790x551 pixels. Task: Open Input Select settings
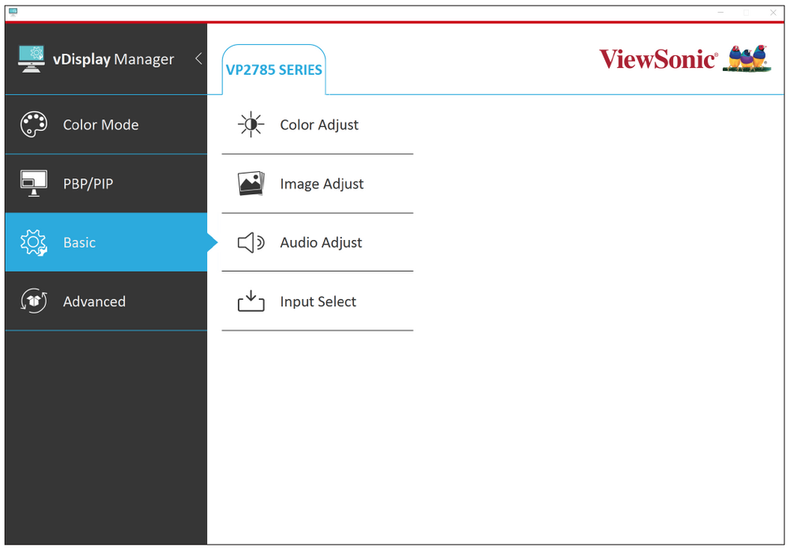[318, 302]
